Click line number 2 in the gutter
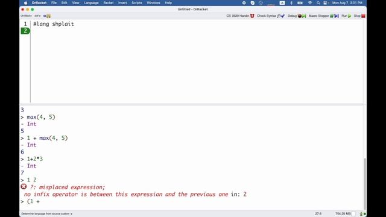 (25, 31)
